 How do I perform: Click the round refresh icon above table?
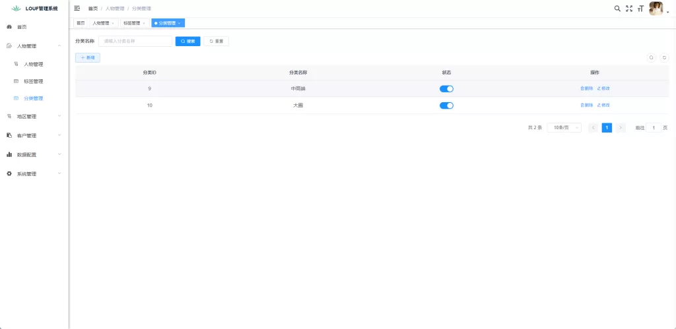click(x=664, y=57)
